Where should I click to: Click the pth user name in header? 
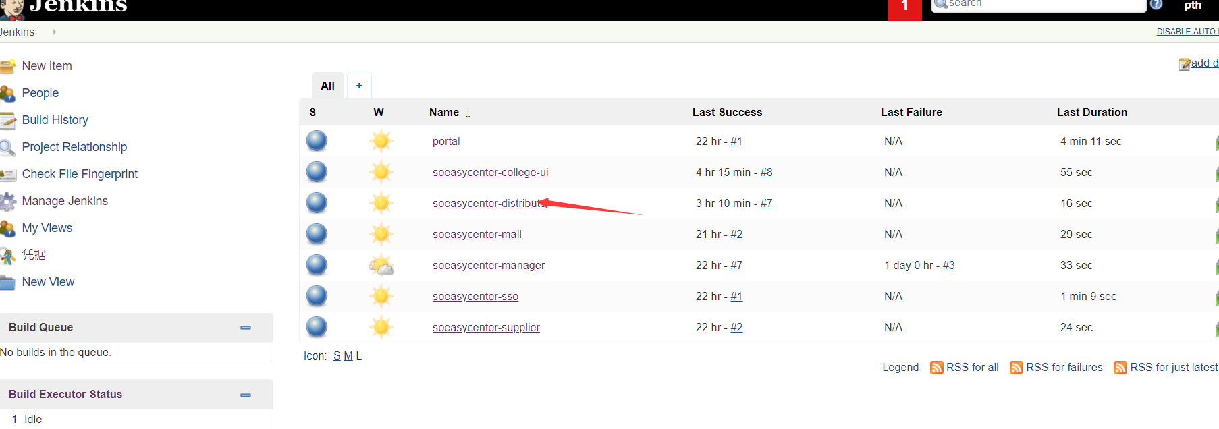[1193, 5]
